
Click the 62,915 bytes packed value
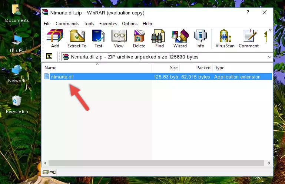(x=196, y=77)
